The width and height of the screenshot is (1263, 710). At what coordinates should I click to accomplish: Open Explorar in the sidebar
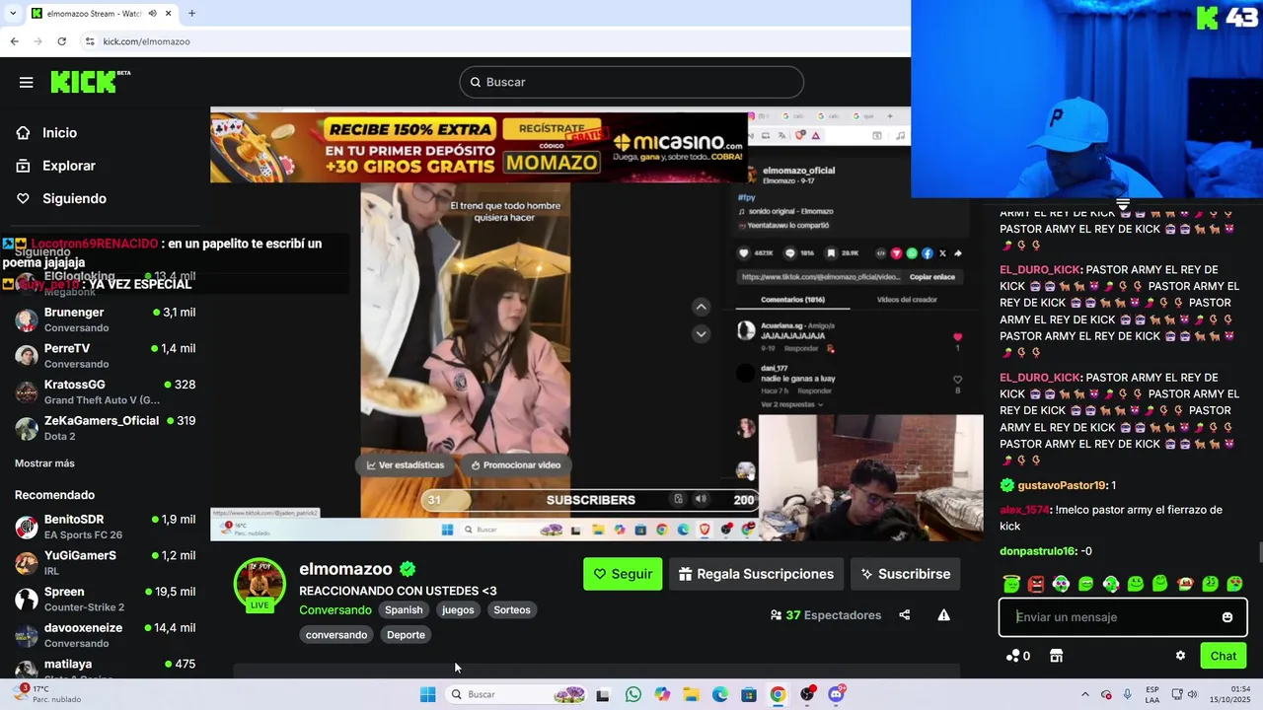pos(68,166)
